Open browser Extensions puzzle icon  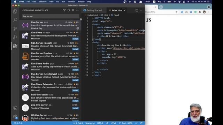click(200, 12)
